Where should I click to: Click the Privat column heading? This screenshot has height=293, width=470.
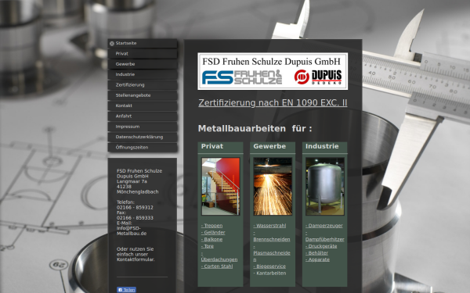coord(212,146)
